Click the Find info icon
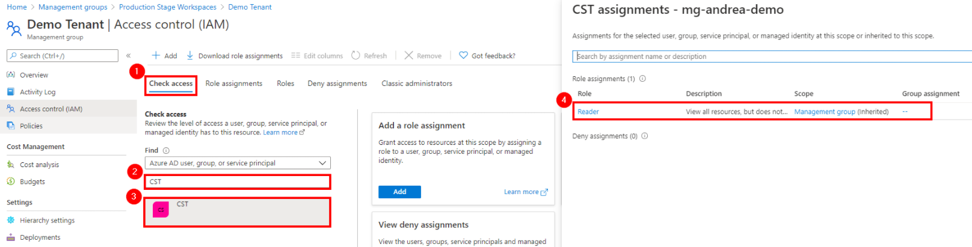This screenshot has width=972, height=247. pos(166,151)
